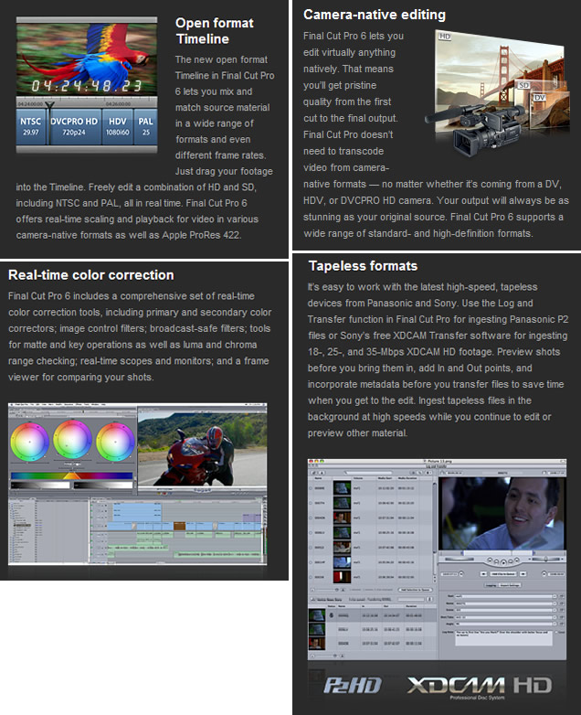Click the DVCPRO HD 720p24 format badge

[x=74, y=126]
